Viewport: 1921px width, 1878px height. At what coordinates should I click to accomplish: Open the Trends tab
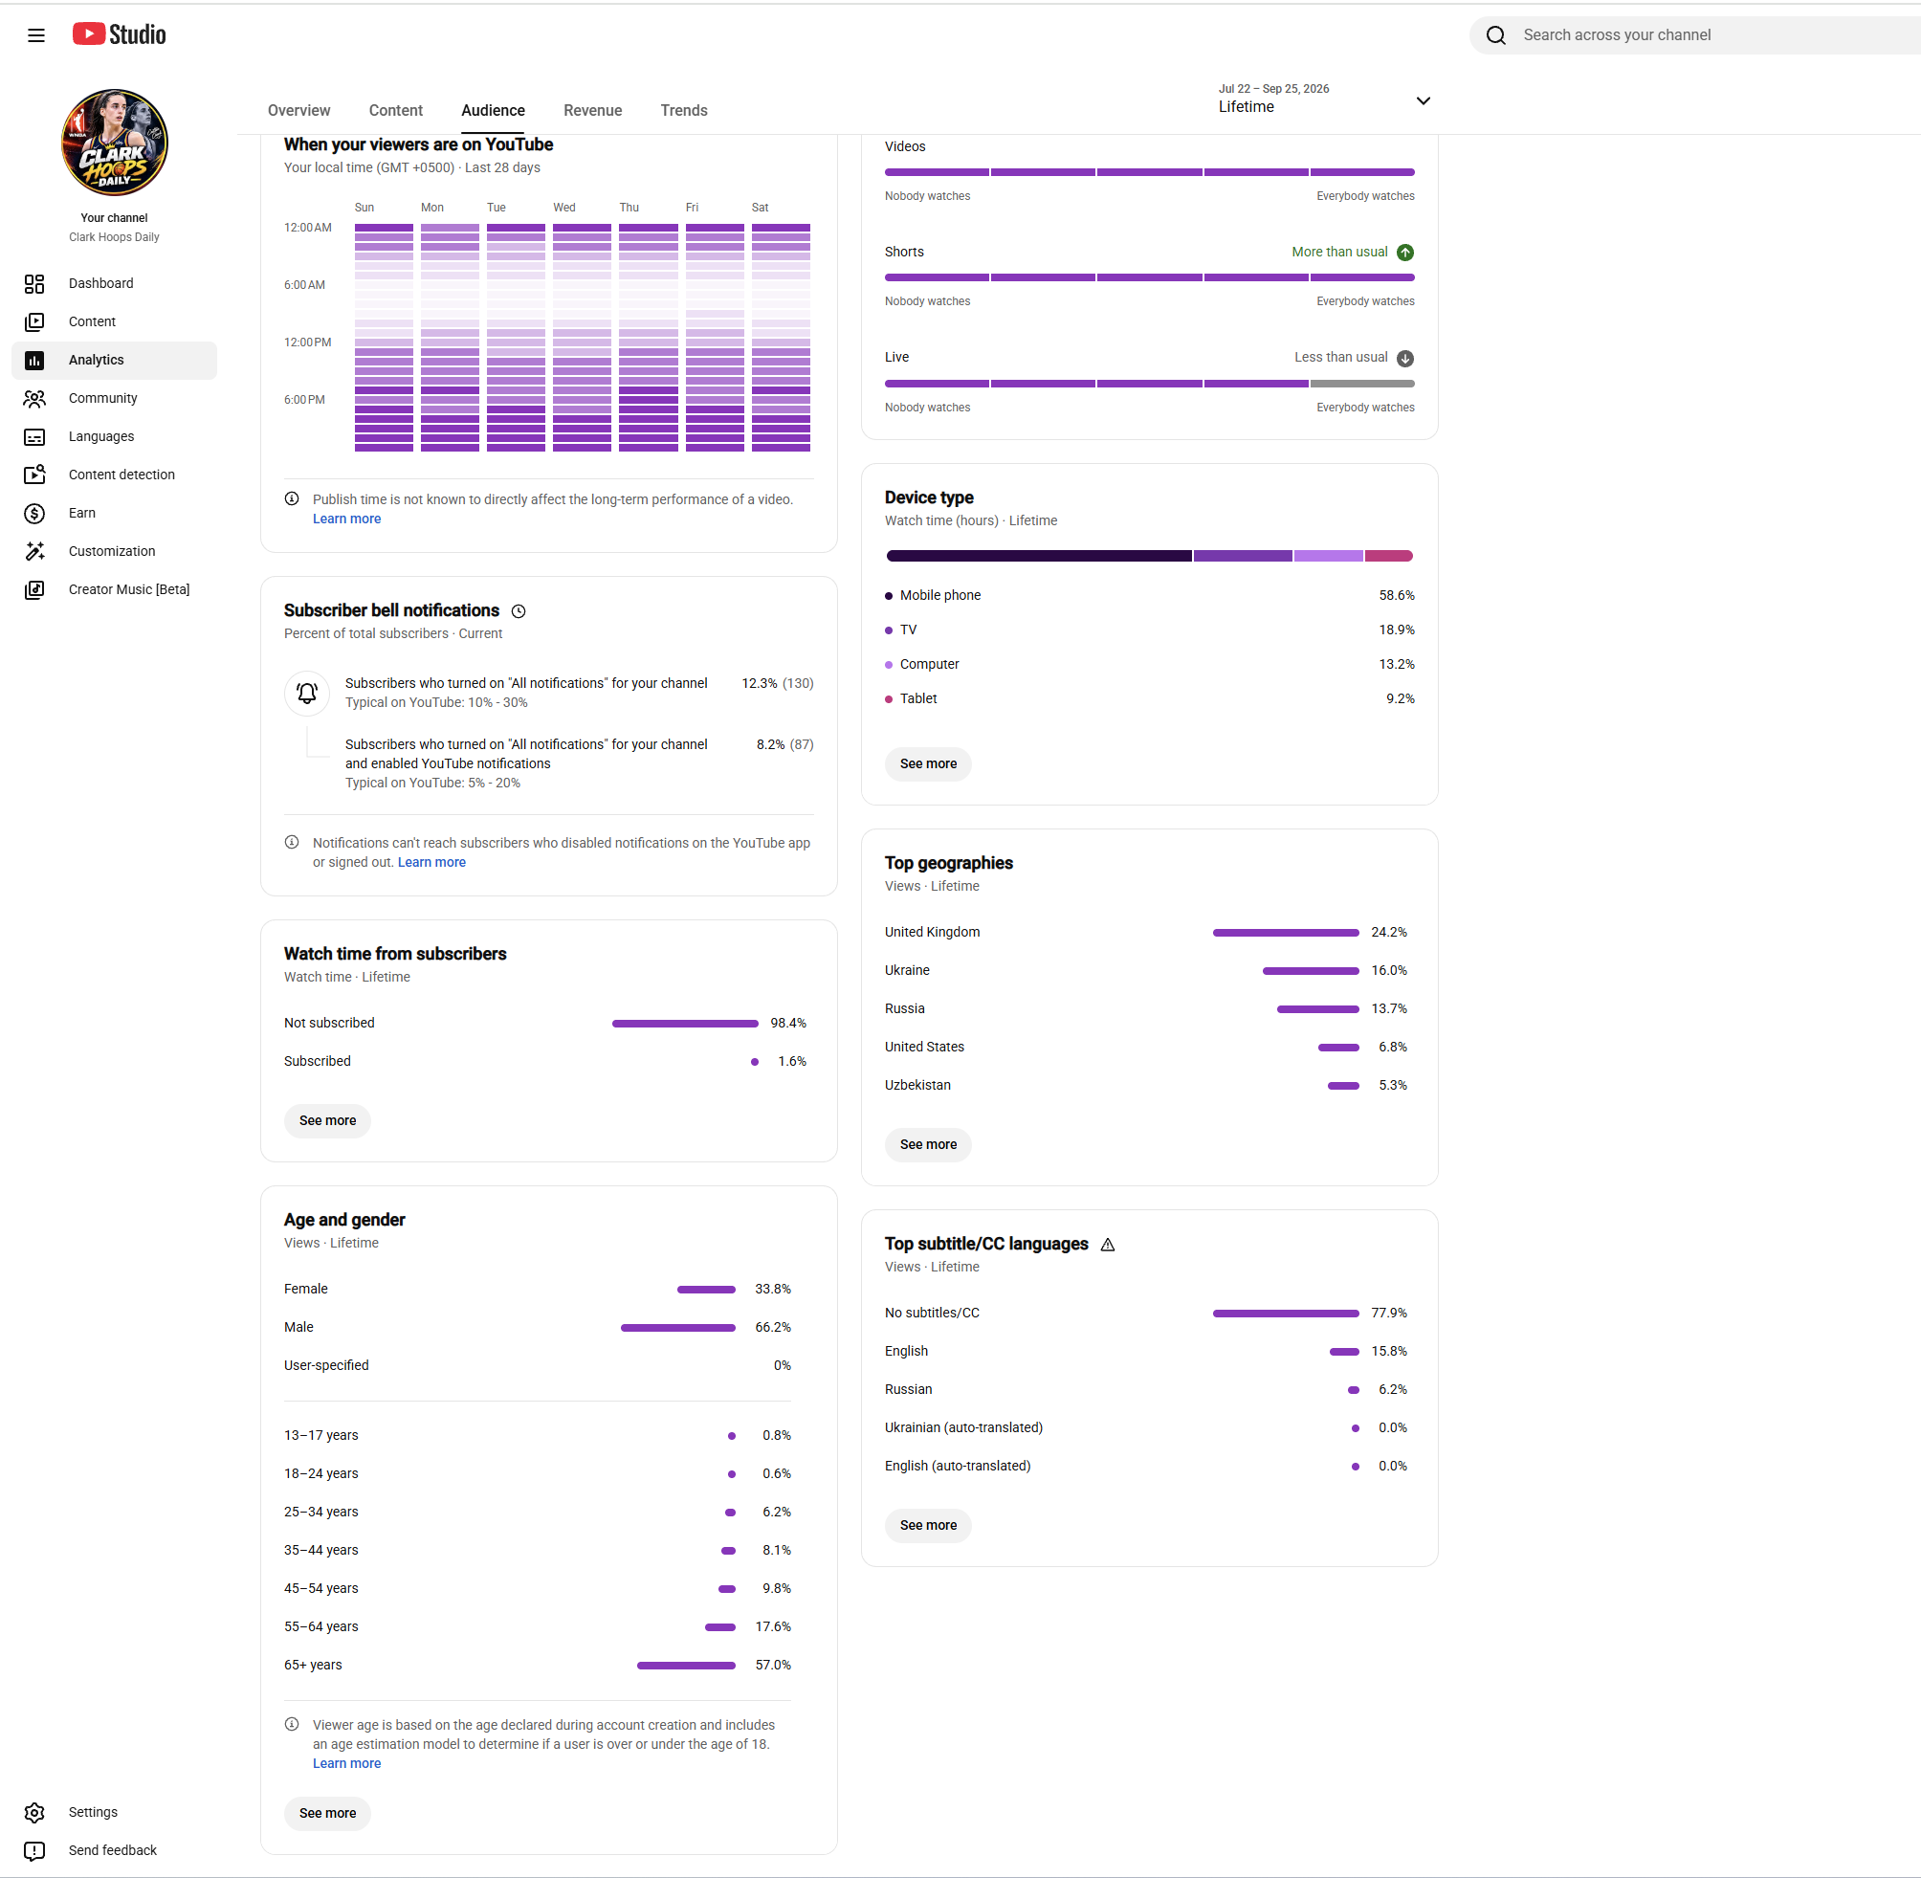pyautogui.click(x=684, y=110)
